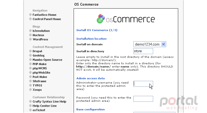Click the bullet icon beside WordPress
The width and height of the screenshot is (207, 113).
pyautogui.click(x=30, y=39)
